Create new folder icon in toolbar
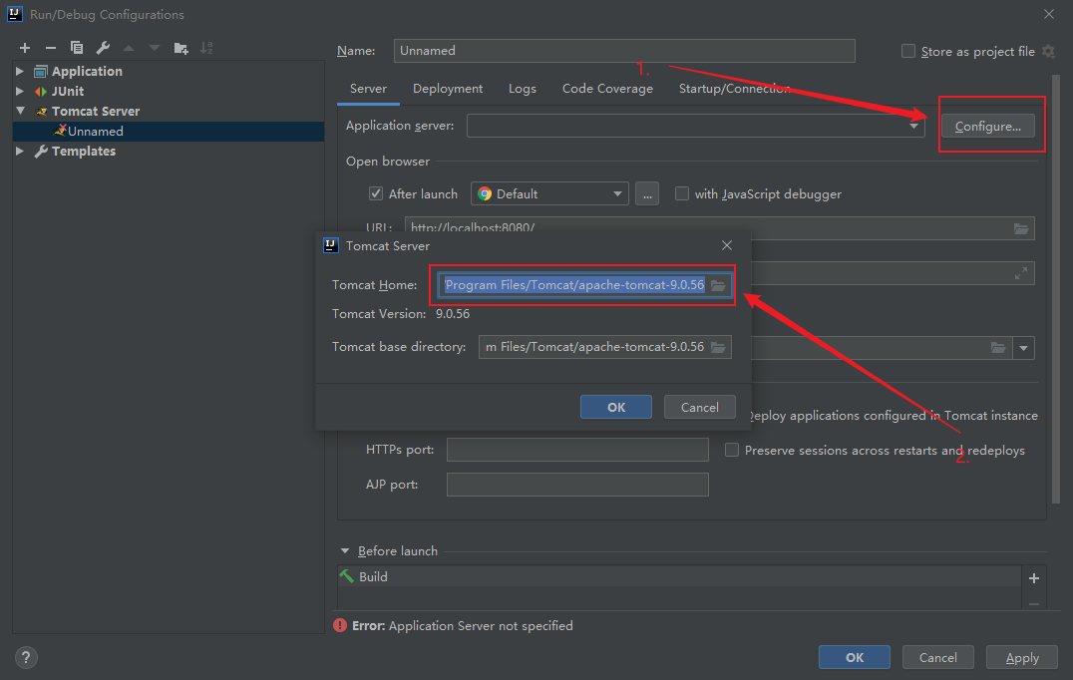 [x=180, y=48]
